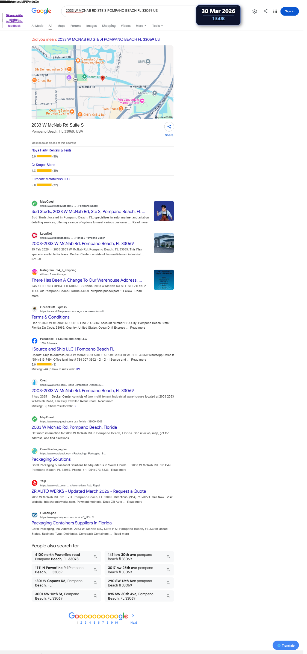Open Noya Party Rentals & Tents link
Screen dimensions: 307x654
click(x=51, y=150)
